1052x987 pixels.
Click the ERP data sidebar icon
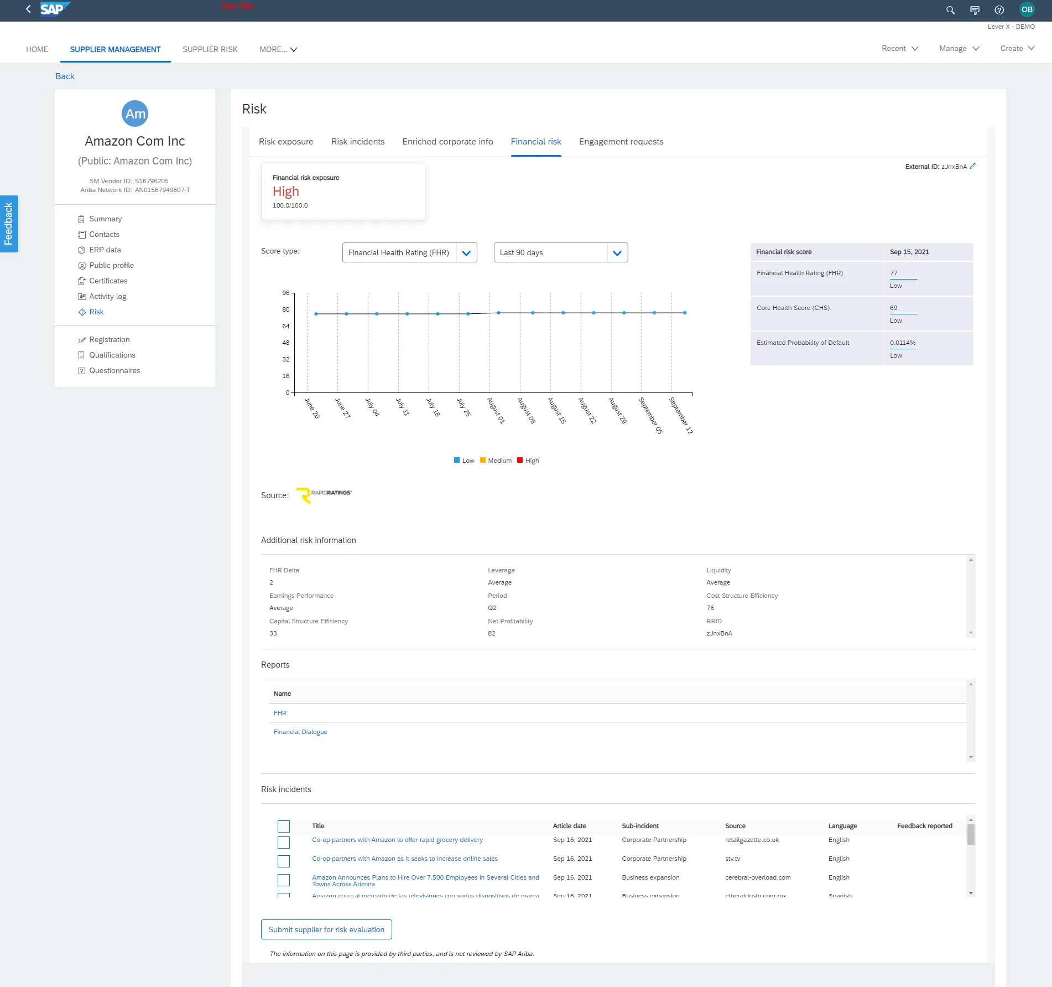[82, 250]
